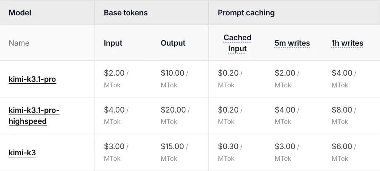Open the kimi-k3.1-pro model link
380x171 pixels.
click(x=32, y=79)
